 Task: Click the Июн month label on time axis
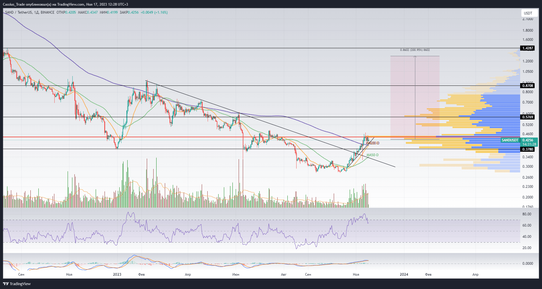click(x=236, y=275)
